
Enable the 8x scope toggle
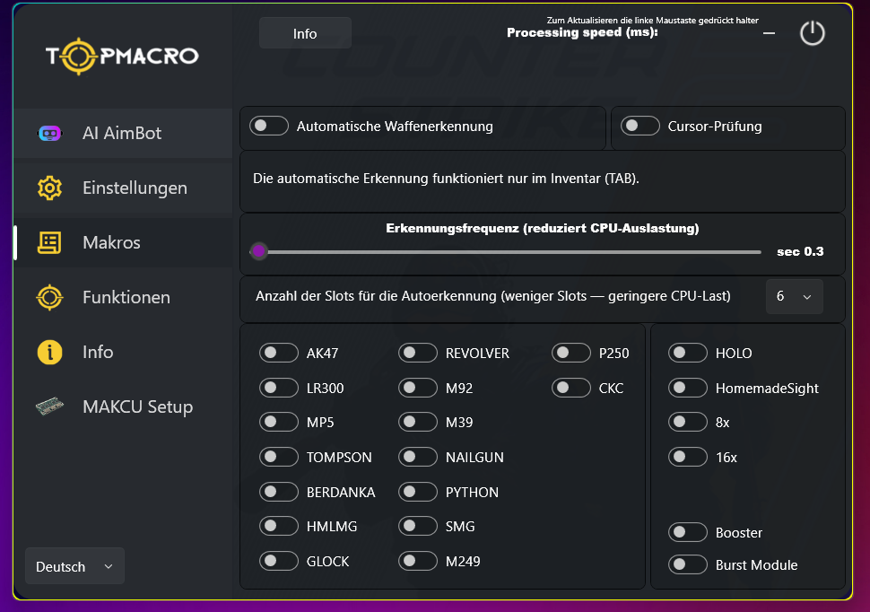click(687, 422)
